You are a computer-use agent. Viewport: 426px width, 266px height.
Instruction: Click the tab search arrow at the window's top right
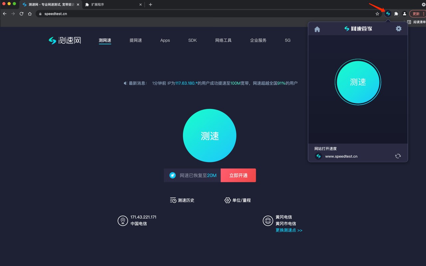coord(424,5)
